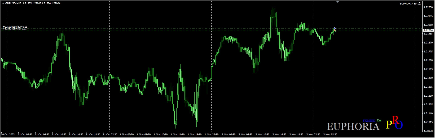Click the gray chart shift triangle marker
Screen dimensions: 435x138
pos(337,2)
